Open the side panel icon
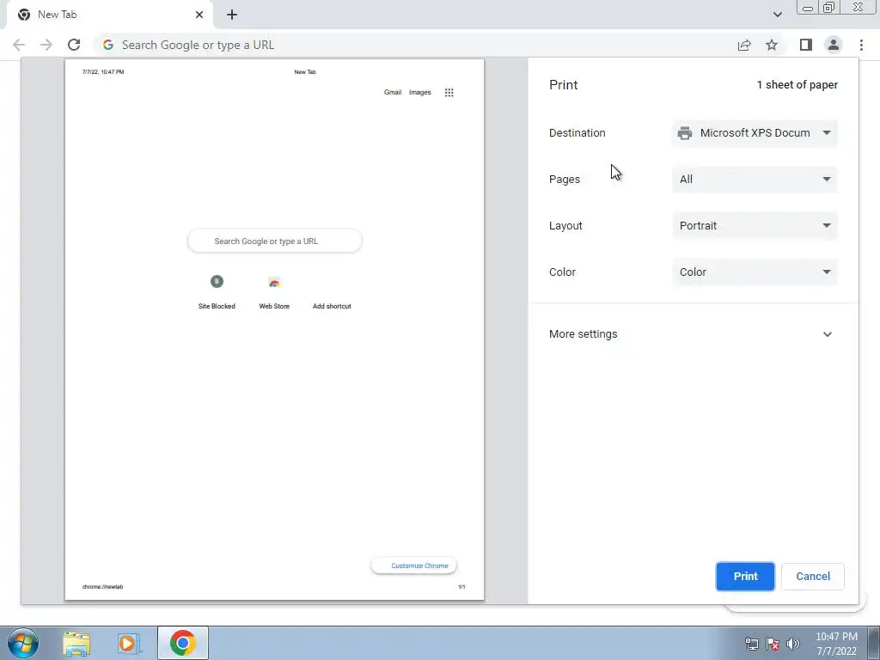The height and width of the screenshot is (660, 880). (806, 45)
